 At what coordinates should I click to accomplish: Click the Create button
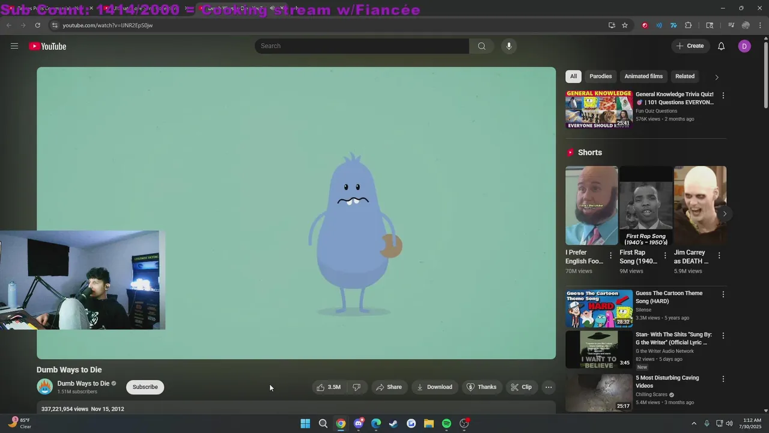click(x=690, y=46)
